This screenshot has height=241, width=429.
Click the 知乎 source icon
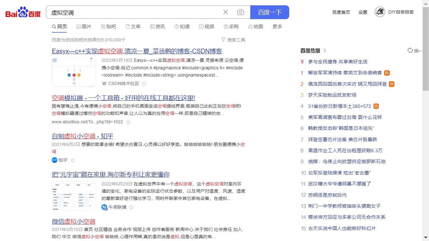click(x=55, y=160)
